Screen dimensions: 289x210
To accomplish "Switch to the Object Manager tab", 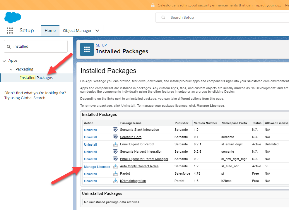I will [x=77, y=30].
